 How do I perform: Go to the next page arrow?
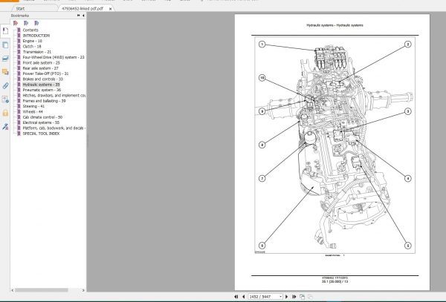coord(287,295)
